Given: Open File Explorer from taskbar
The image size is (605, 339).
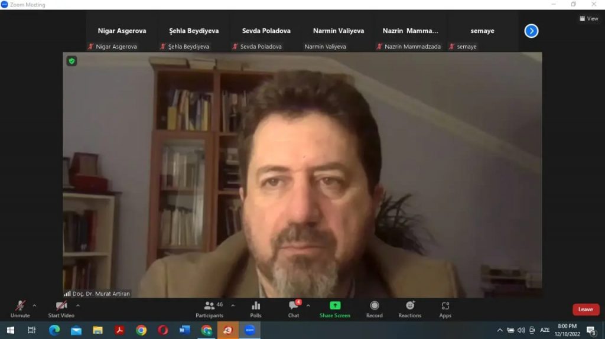Looking at the screenshot, I should pos(97,330).
